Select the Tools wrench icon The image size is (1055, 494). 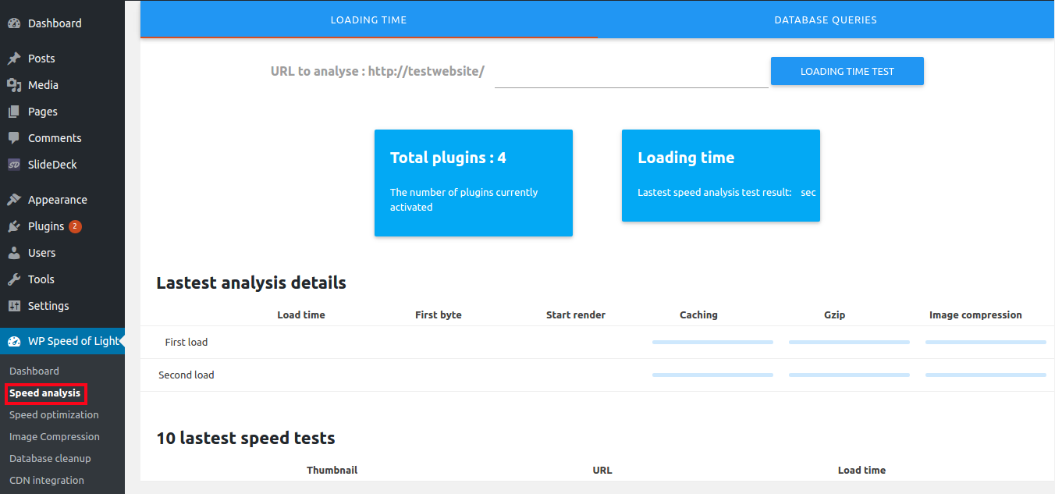(x=16, y=279)
